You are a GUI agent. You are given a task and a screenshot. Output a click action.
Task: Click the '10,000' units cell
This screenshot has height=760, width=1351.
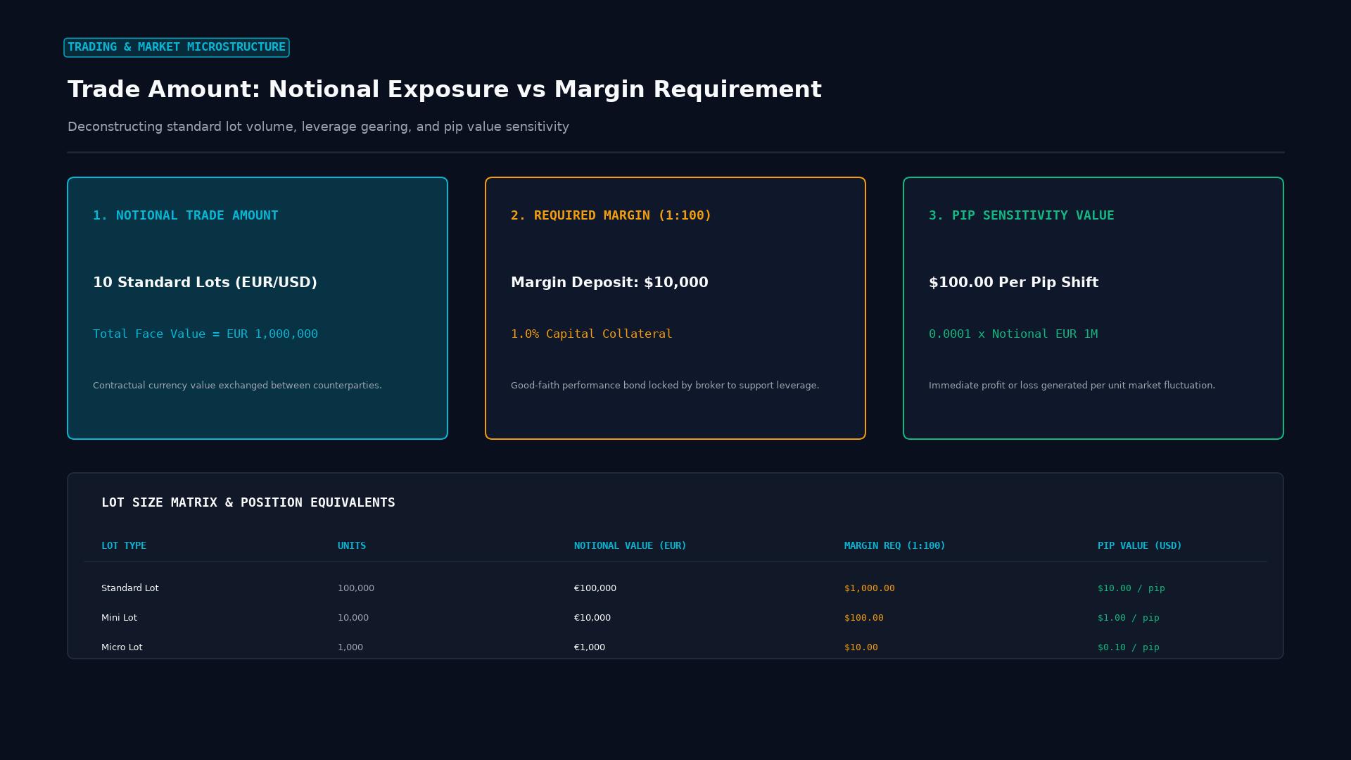(353, 618)
